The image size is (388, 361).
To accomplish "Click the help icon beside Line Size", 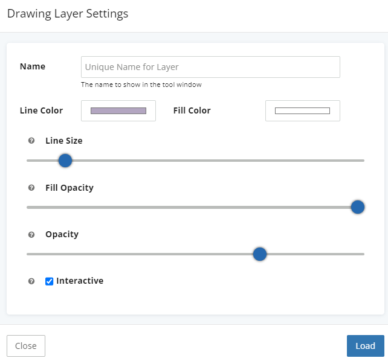I will tap(31, 141).
